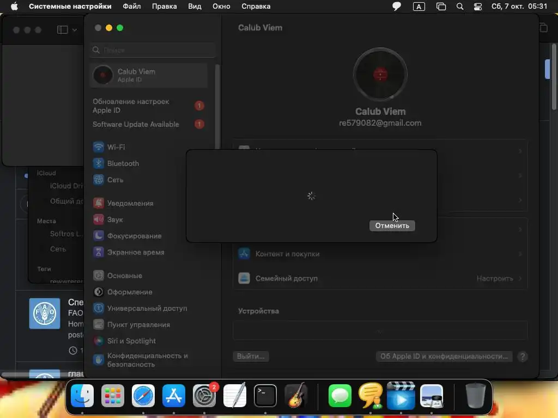Open Универсальный доступ accessibility icon
The image size is (558, 418).
pyautogui.click(x=99, y=308)
